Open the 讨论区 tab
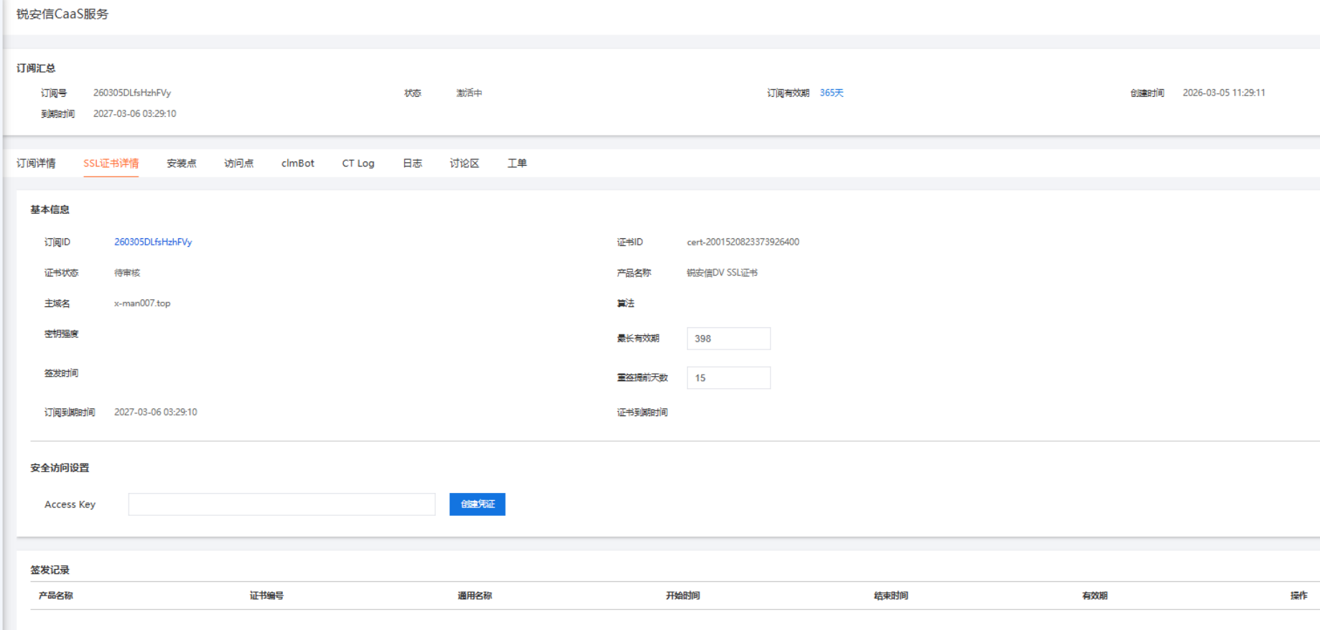Screen dimensions: 1320x630 tap(464, 164)
